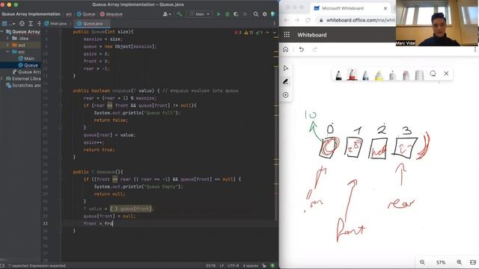Screen dimensions: 479x269
Task: Choose the select pointer tool in Whiteboard
Action: [286, 68]
